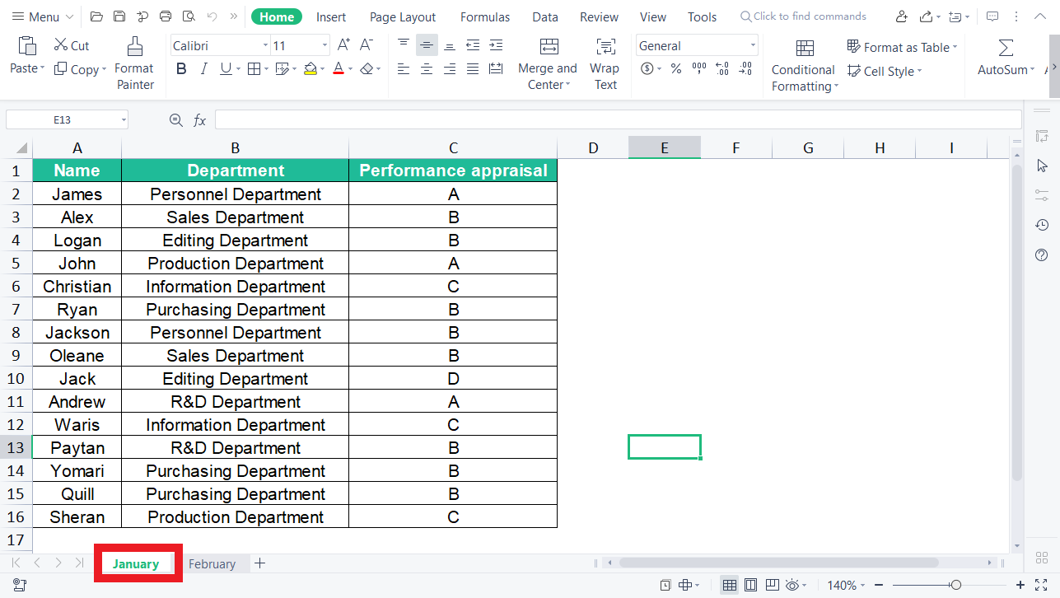The image size is (1060, 598).
Task: Click the Help question mark in right sidebar
Action: coord(1042,255)
